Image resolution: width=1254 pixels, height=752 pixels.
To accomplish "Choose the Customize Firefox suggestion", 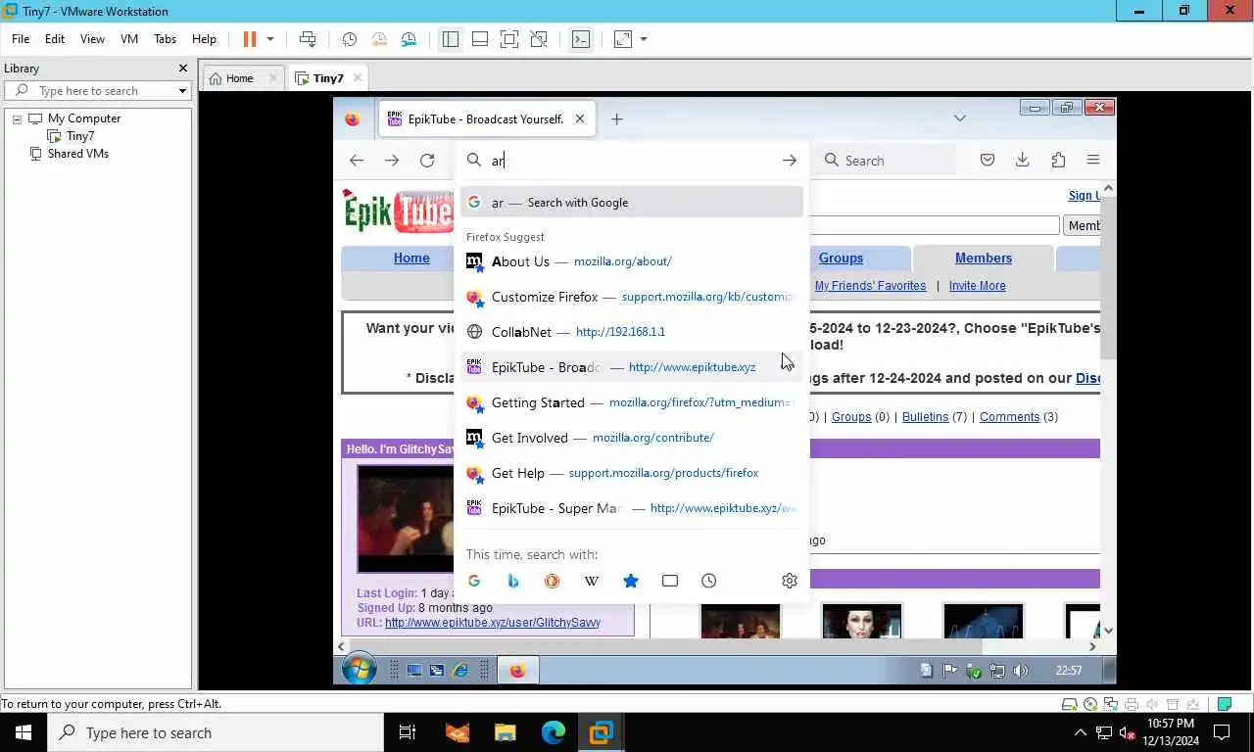I will click(x=632, y=297).
